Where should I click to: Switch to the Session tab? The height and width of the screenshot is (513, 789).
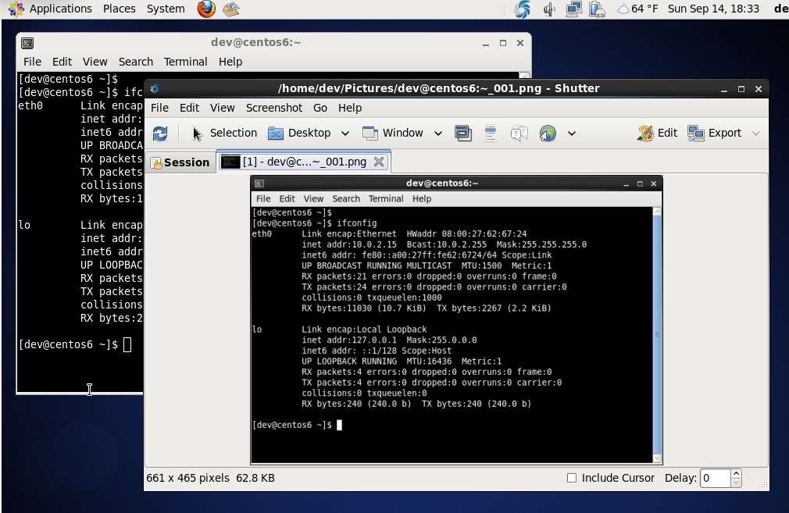180,162
